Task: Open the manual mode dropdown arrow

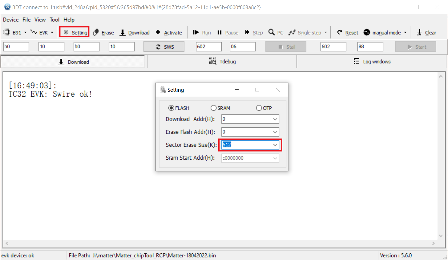Action: click(x=405, y=33)
